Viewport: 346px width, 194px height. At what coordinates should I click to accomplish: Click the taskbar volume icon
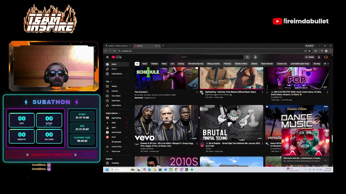320,169
